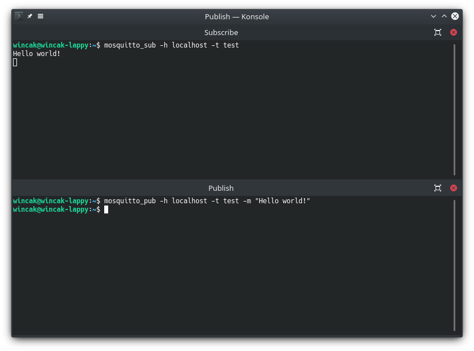Click the Publish pane scrollbar
This screenshot has width=474, height=351.
coord(454,265)
